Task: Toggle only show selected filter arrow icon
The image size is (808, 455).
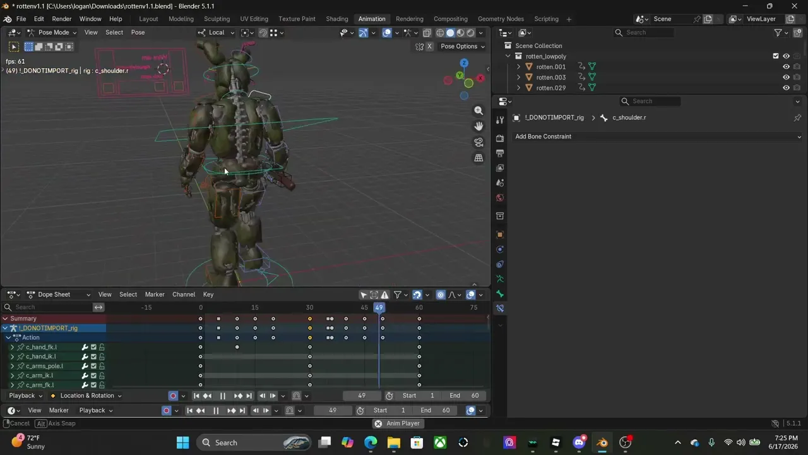Action: [x=364, y=294]
